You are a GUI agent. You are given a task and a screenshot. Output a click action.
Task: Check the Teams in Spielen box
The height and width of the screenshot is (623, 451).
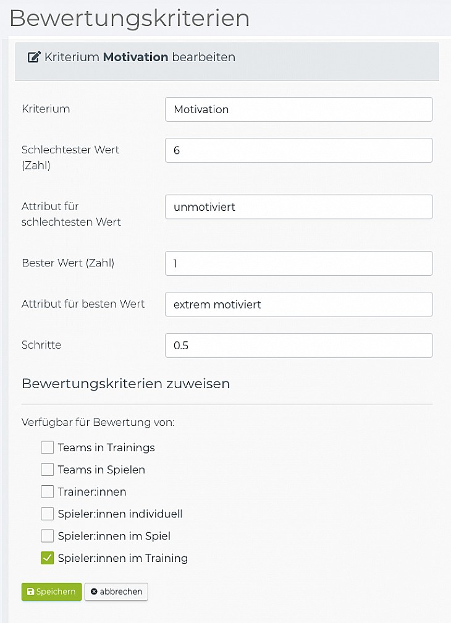coord(48,470)
